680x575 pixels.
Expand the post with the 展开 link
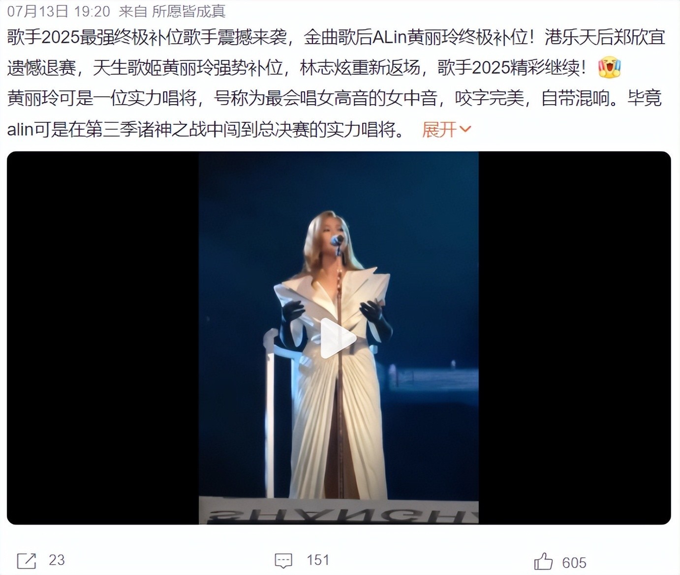439,130
